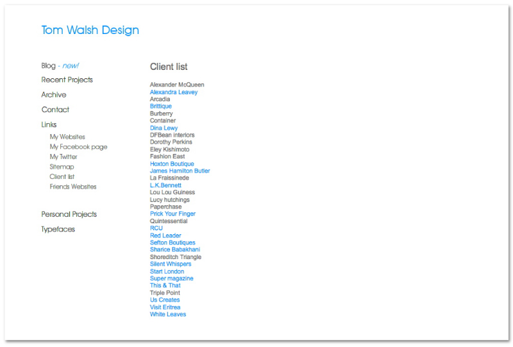Expand the Personal Projects section
The image size is (513, 347).
point(69,214)
